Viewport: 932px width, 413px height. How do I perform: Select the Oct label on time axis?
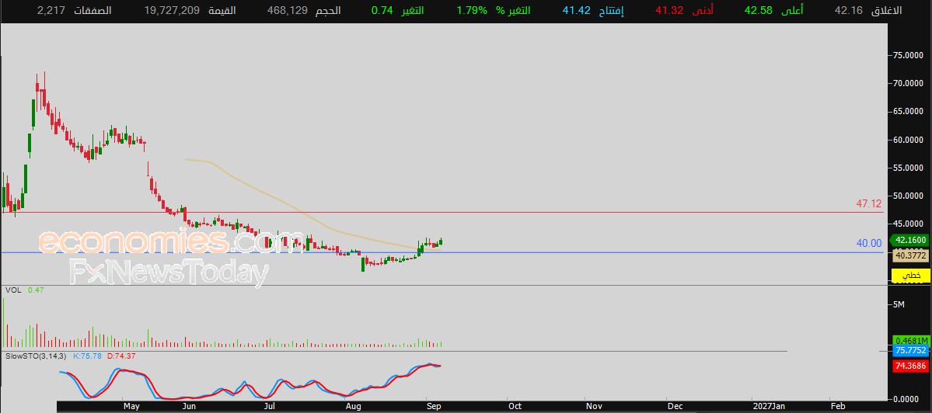point(515,407)
